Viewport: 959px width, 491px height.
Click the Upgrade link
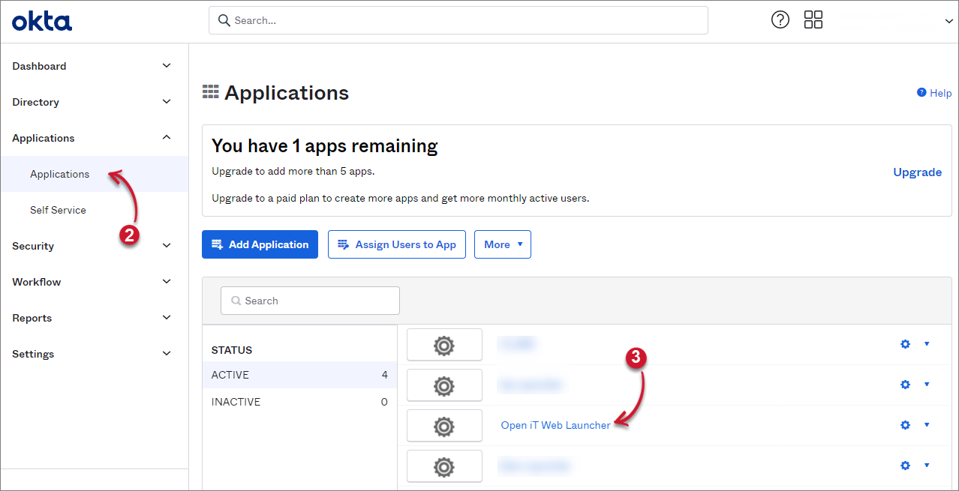917,172
